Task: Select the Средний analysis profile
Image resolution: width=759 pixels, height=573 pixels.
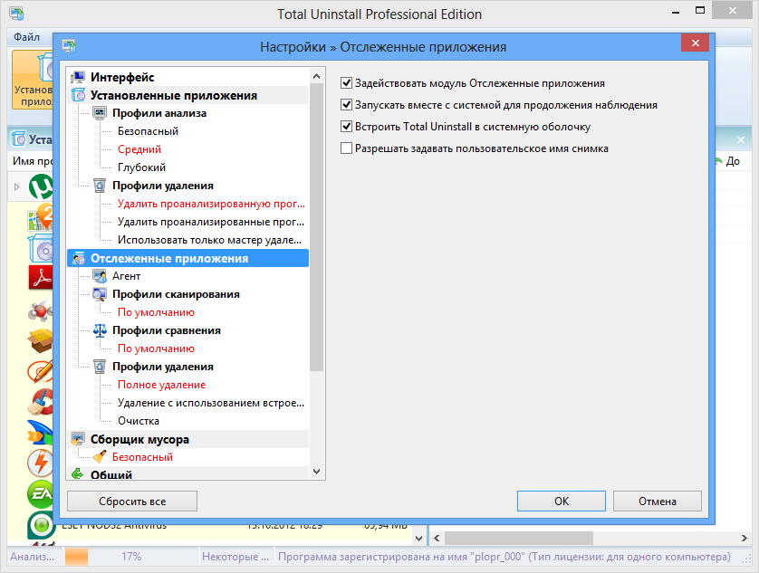Action: (139, 149)
